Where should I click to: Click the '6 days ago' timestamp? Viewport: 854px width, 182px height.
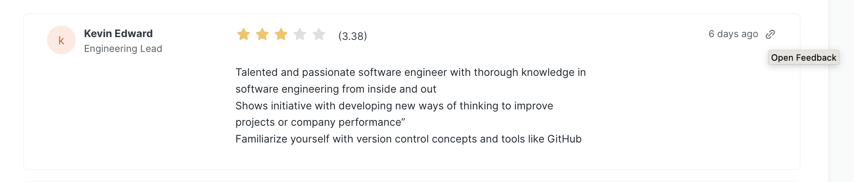pyautogui.click(x=733, y=34)
